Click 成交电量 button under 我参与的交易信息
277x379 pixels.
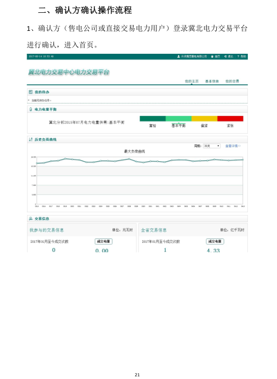(x=103, y=241)
